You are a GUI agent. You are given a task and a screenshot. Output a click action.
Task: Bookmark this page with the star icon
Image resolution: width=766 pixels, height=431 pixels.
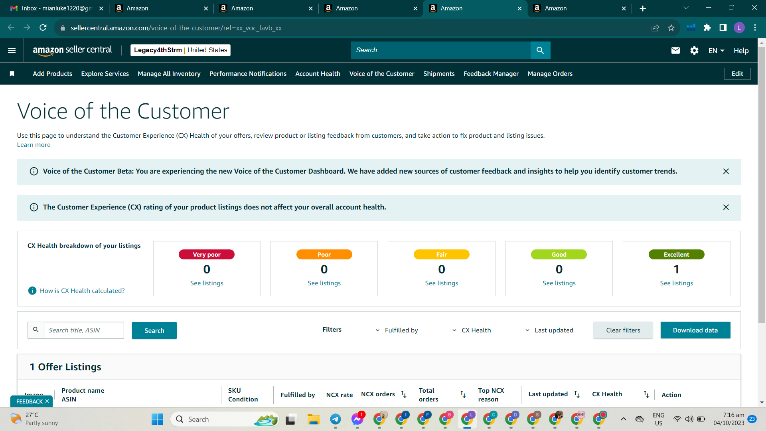[671, 28]
